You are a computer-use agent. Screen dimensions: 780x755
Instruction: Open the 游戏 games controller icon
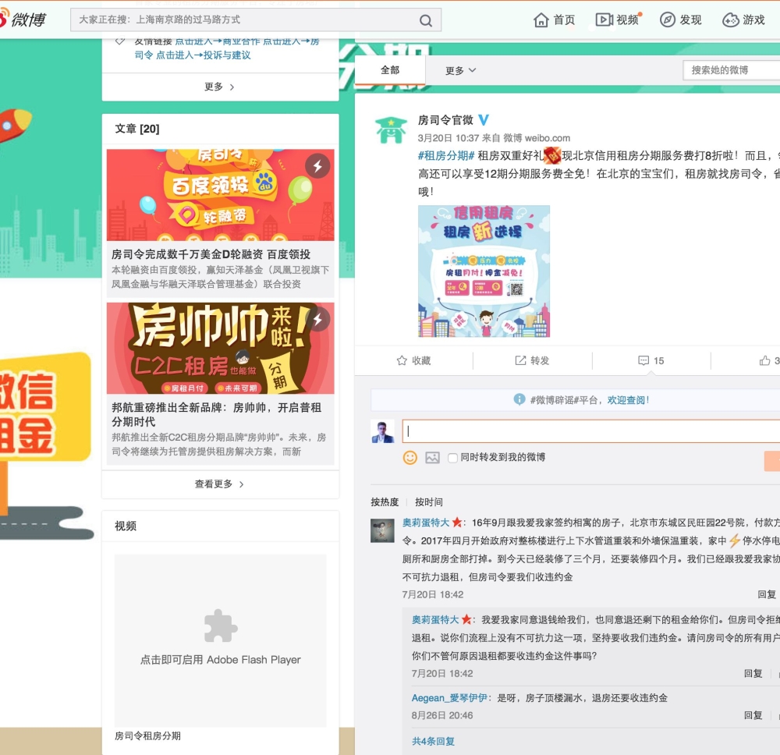(x=730, y=20)
